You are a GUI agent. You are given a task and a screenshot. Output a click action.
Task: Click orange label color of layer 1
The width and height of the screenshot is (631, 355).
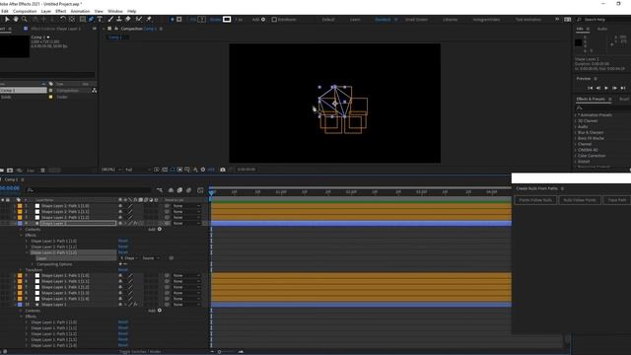20,206
